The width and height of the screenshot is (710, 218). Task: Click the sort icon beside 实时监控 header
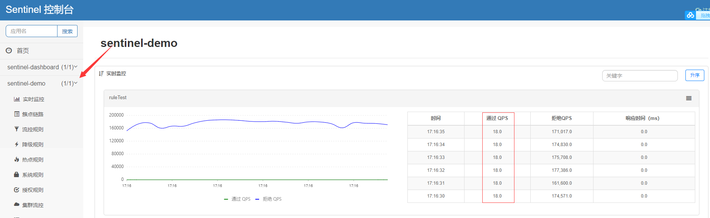click(101, 73)
